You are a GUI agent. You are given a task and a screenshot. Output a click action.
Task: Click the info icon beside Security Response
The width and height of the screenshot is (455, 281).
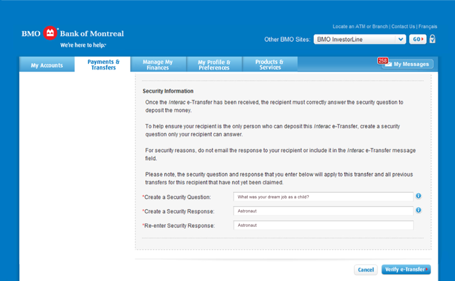[418, 210]
